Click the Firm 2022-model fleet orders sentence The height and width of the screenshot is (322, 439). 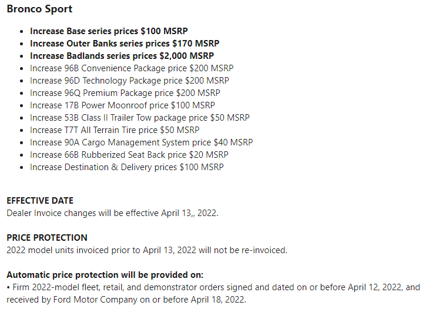[213, 287]
